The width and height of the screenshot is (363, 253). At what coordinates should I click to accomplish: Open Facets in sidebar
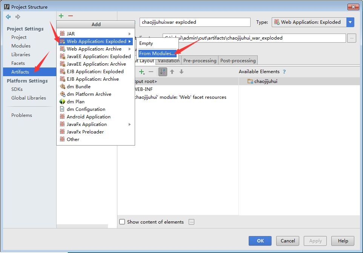pos(18,63)
